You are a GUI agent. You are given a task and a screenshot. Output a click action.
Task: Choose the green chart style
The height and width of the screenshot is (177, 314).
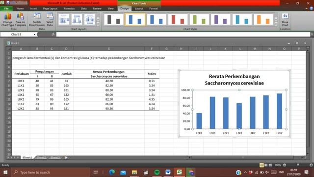200,20
